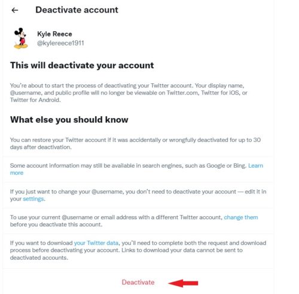The image size is (299, 294).
Task: Open the 'settings' link to edit username
Action: click(x=33, y=199)
